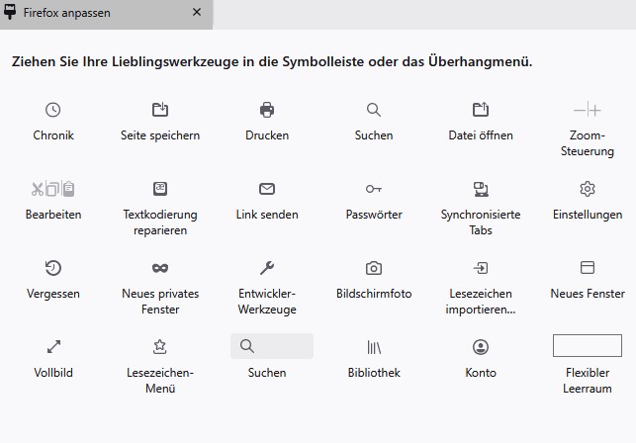
Task: Click the Textkodierung reparieren icon
Action: click(160, 189)
